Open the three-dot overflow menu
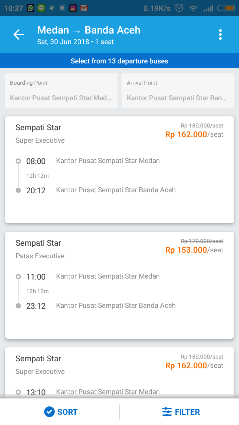 point(220,35)
